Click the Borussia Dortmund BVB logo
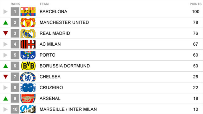The width and height of the screenshot is (203, 114). coord(28,66)
